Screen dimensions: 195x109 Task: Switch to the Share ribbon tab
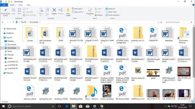20,5
